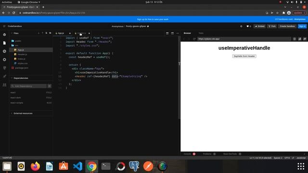The width and height of the screenshot is (308, 173).
Task: Click the preview URL address field
Action: (244, 39)
